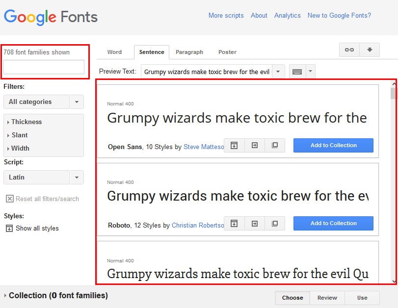Expand the Width filter

pos(18,148)
